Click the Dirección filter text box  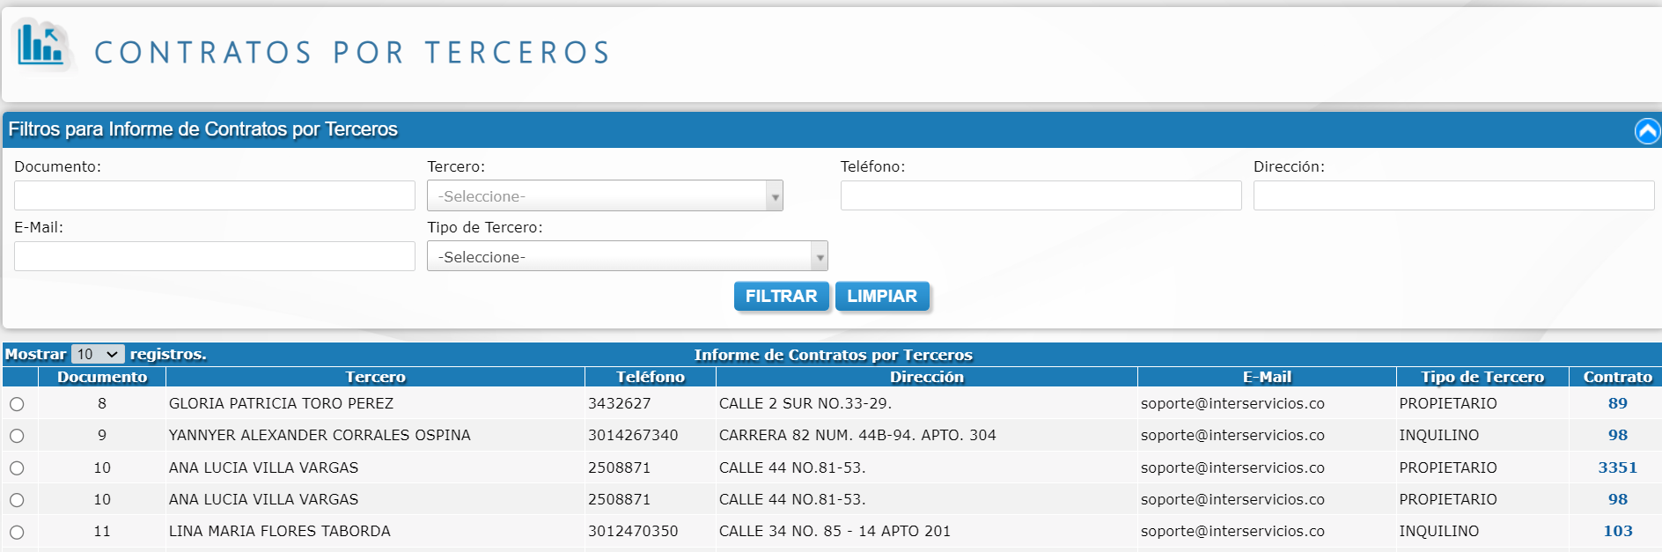click(1452, 195)
